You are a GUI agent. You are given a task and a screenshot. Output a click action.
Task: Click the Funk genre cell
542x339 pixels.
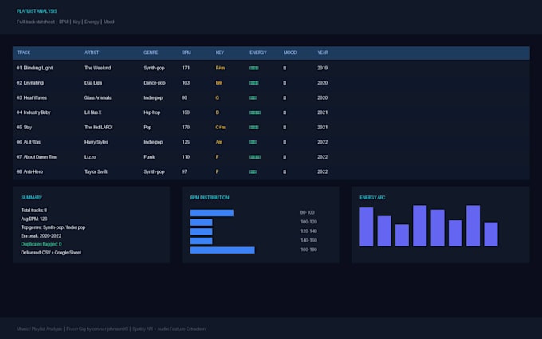(149, 157)
